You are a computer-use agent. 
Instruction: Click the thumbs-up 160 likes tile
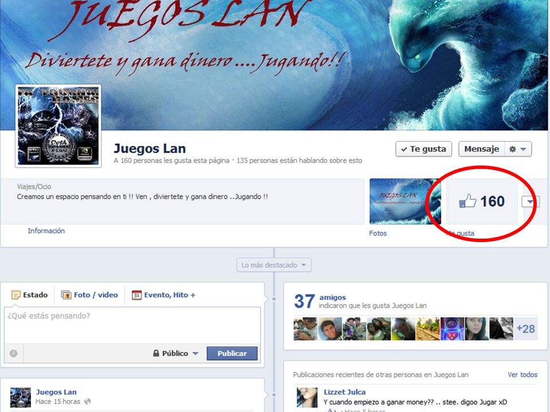point(482,201)
